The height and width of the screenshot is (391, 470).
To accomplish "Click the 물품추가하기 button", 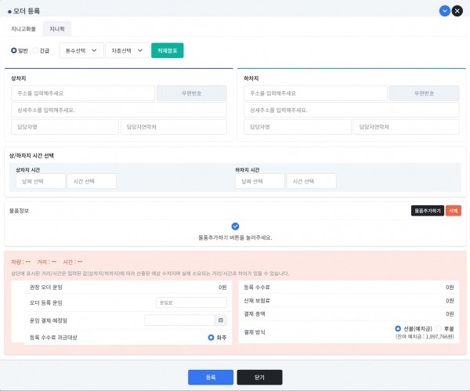I will (x=428, y=211).
